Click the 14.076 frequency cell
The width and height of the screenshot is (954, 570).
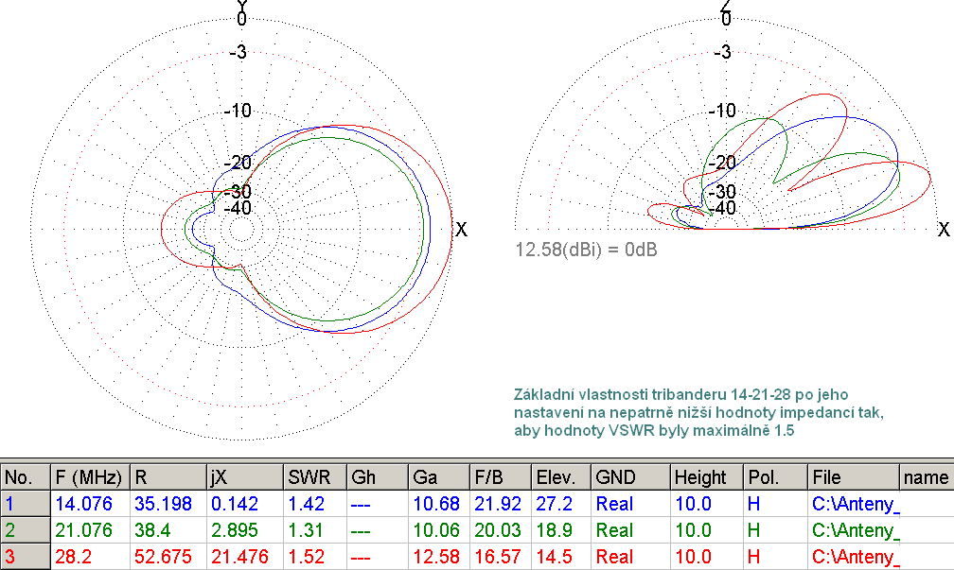click(82, 505)
